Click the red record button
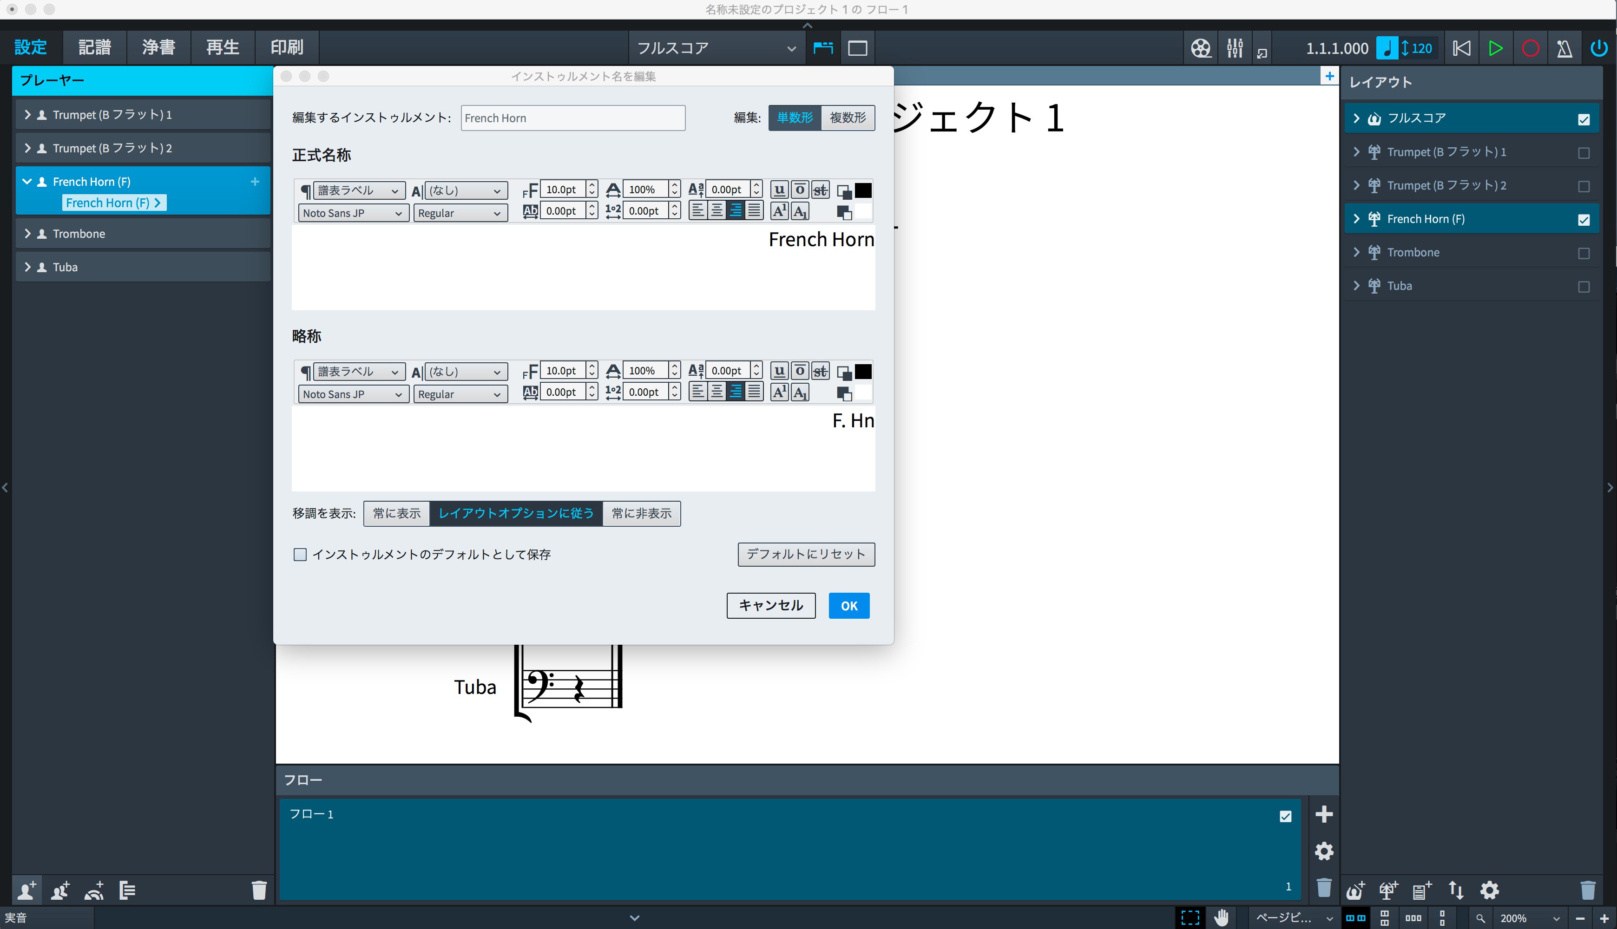Viewport: 1617px width, 929px height. pos(1530,48)
